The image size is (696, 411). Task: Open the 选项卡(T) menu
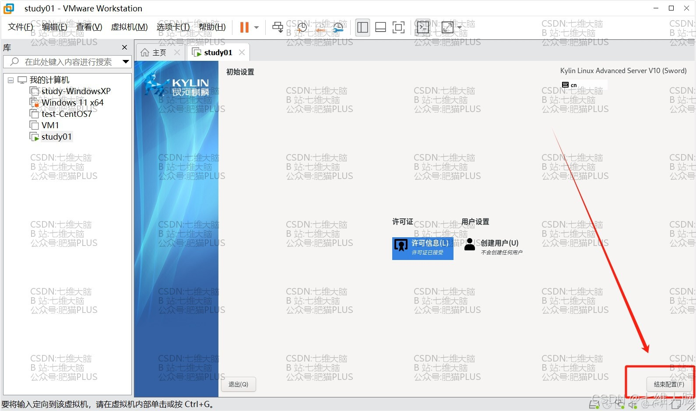[x=173, y=27]
